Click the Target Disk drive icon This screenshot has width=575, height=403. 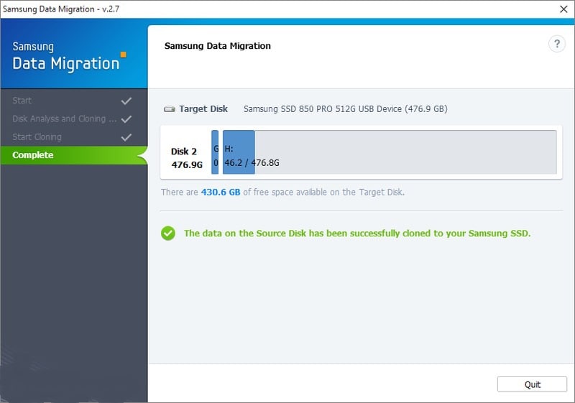pyautogui.click(x=170, y=108)
